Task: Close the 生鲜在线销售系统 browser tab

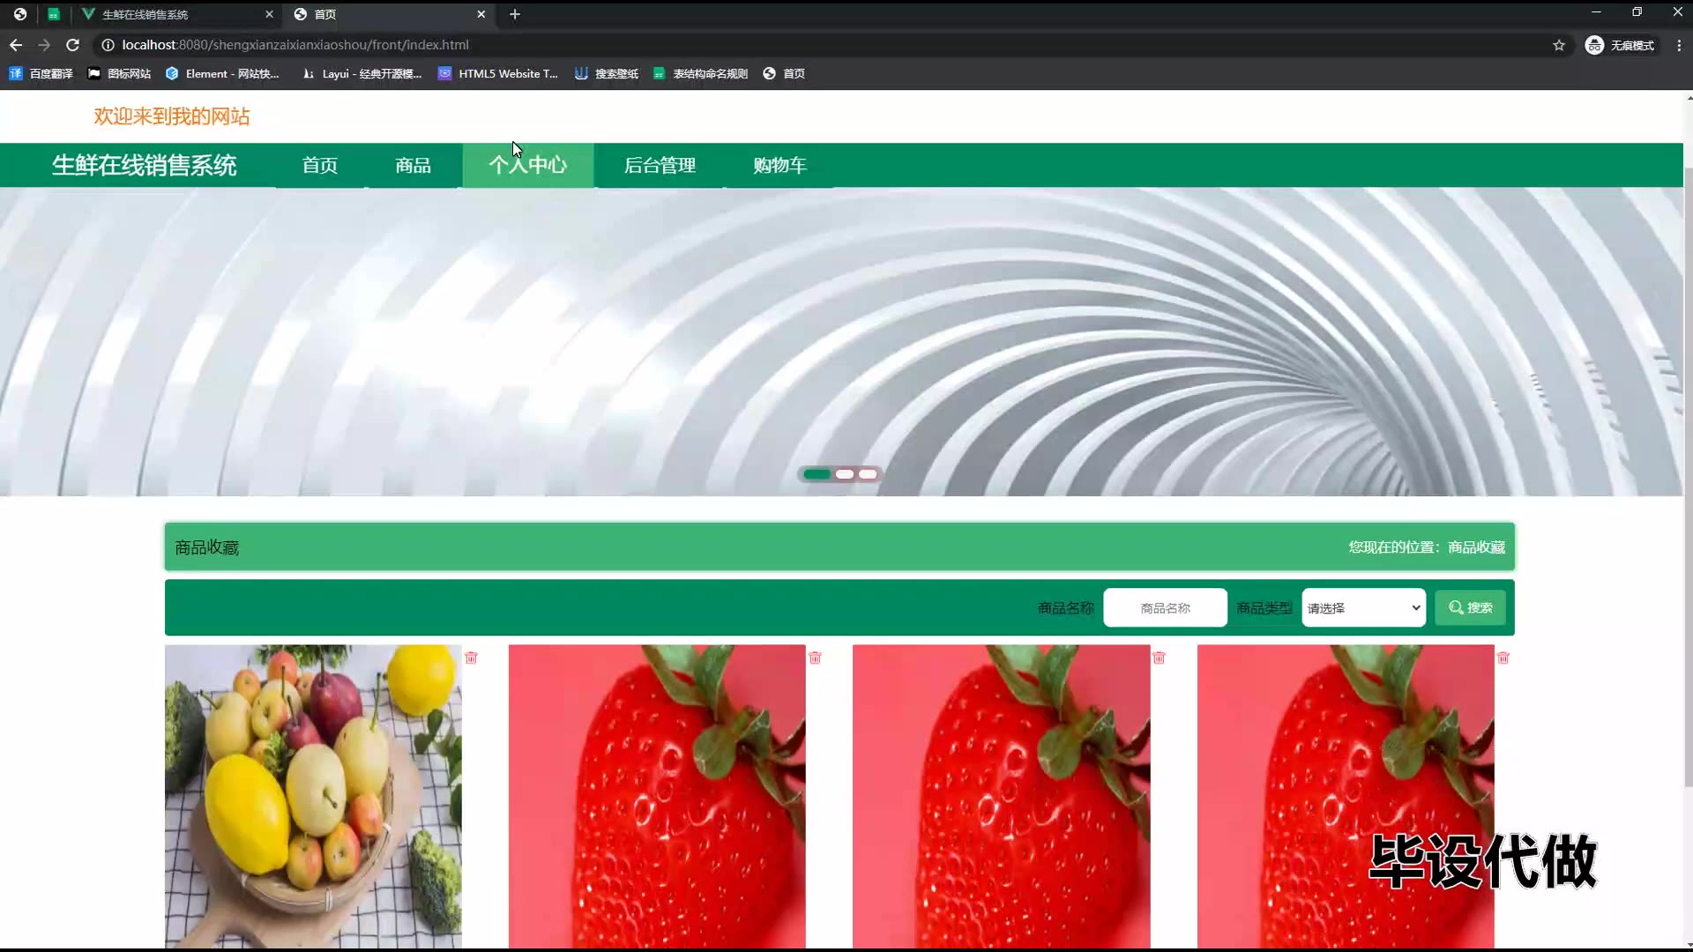Action: tap(269, 14)
